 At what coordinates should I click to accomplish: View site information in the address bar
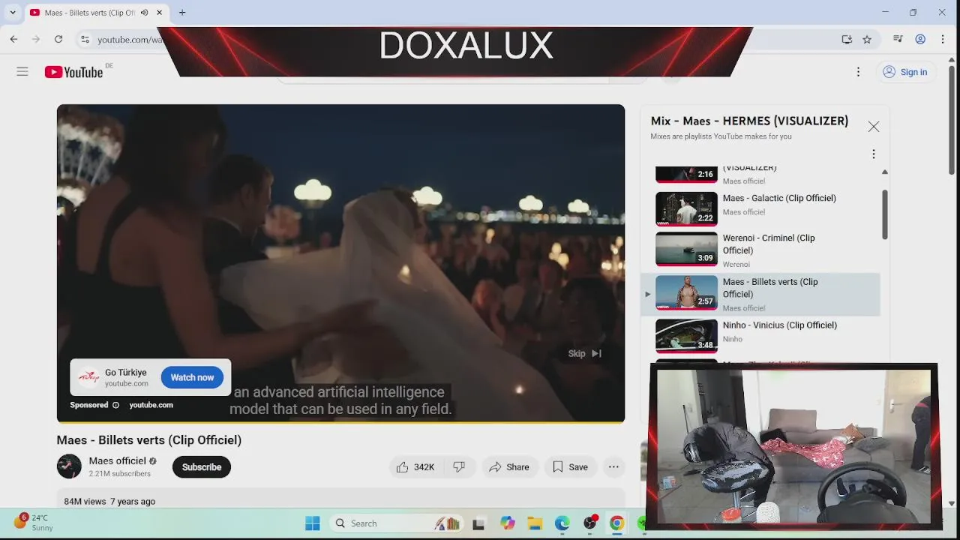[x=85, y=39]
